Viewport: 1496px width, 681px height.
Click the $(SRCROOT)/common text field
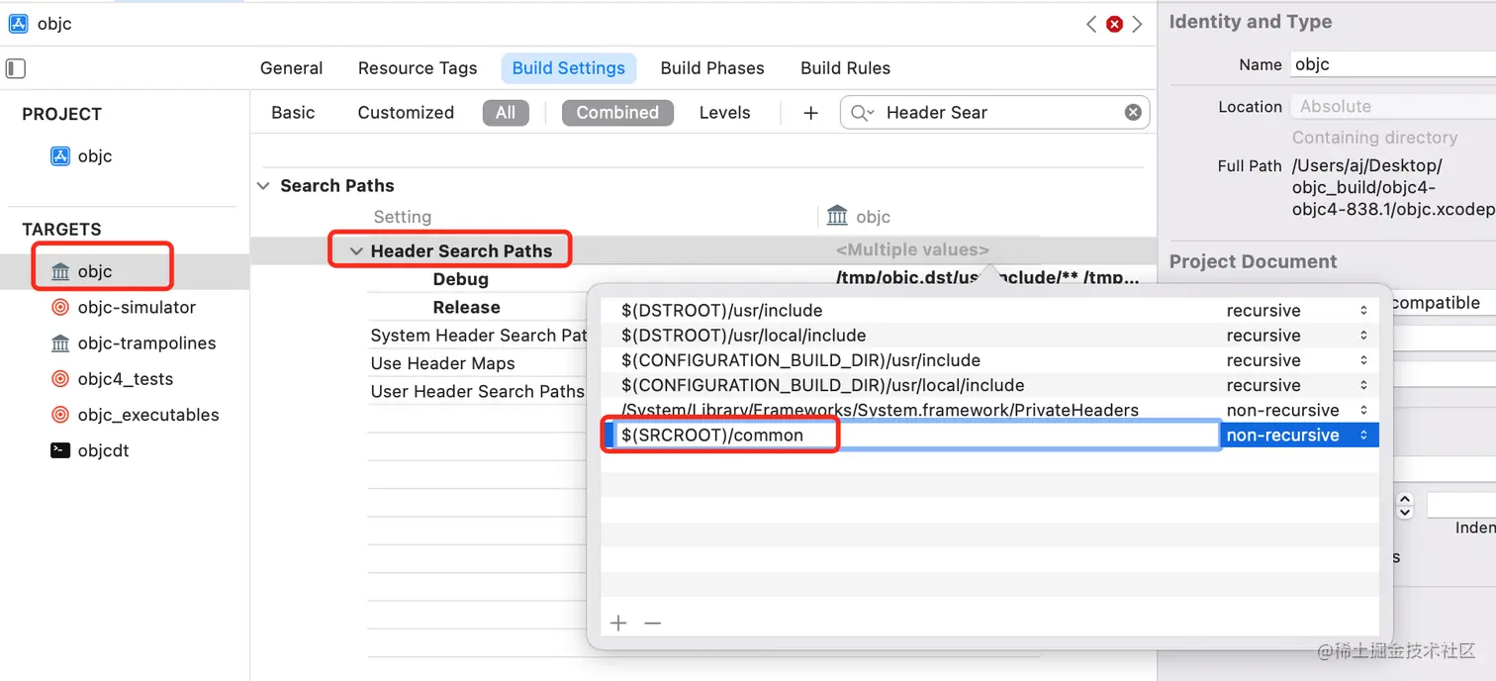point(916,436)
